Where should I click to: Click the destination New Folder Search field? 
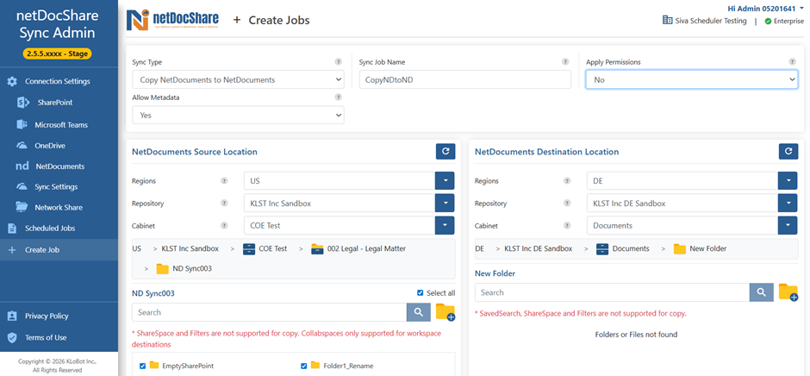(612, 292)
